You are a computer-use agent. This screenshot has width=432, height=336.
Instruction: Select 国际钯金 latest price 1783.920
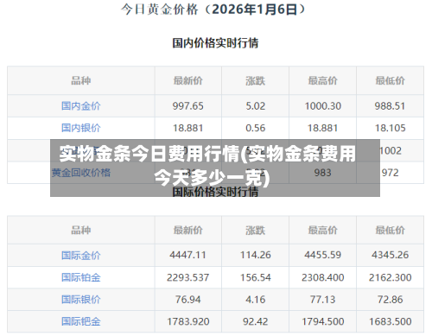pos(188,321)
